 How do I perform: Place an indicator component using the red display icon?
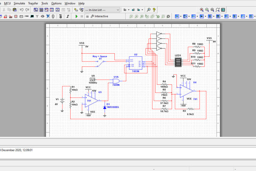click(16, 16)
